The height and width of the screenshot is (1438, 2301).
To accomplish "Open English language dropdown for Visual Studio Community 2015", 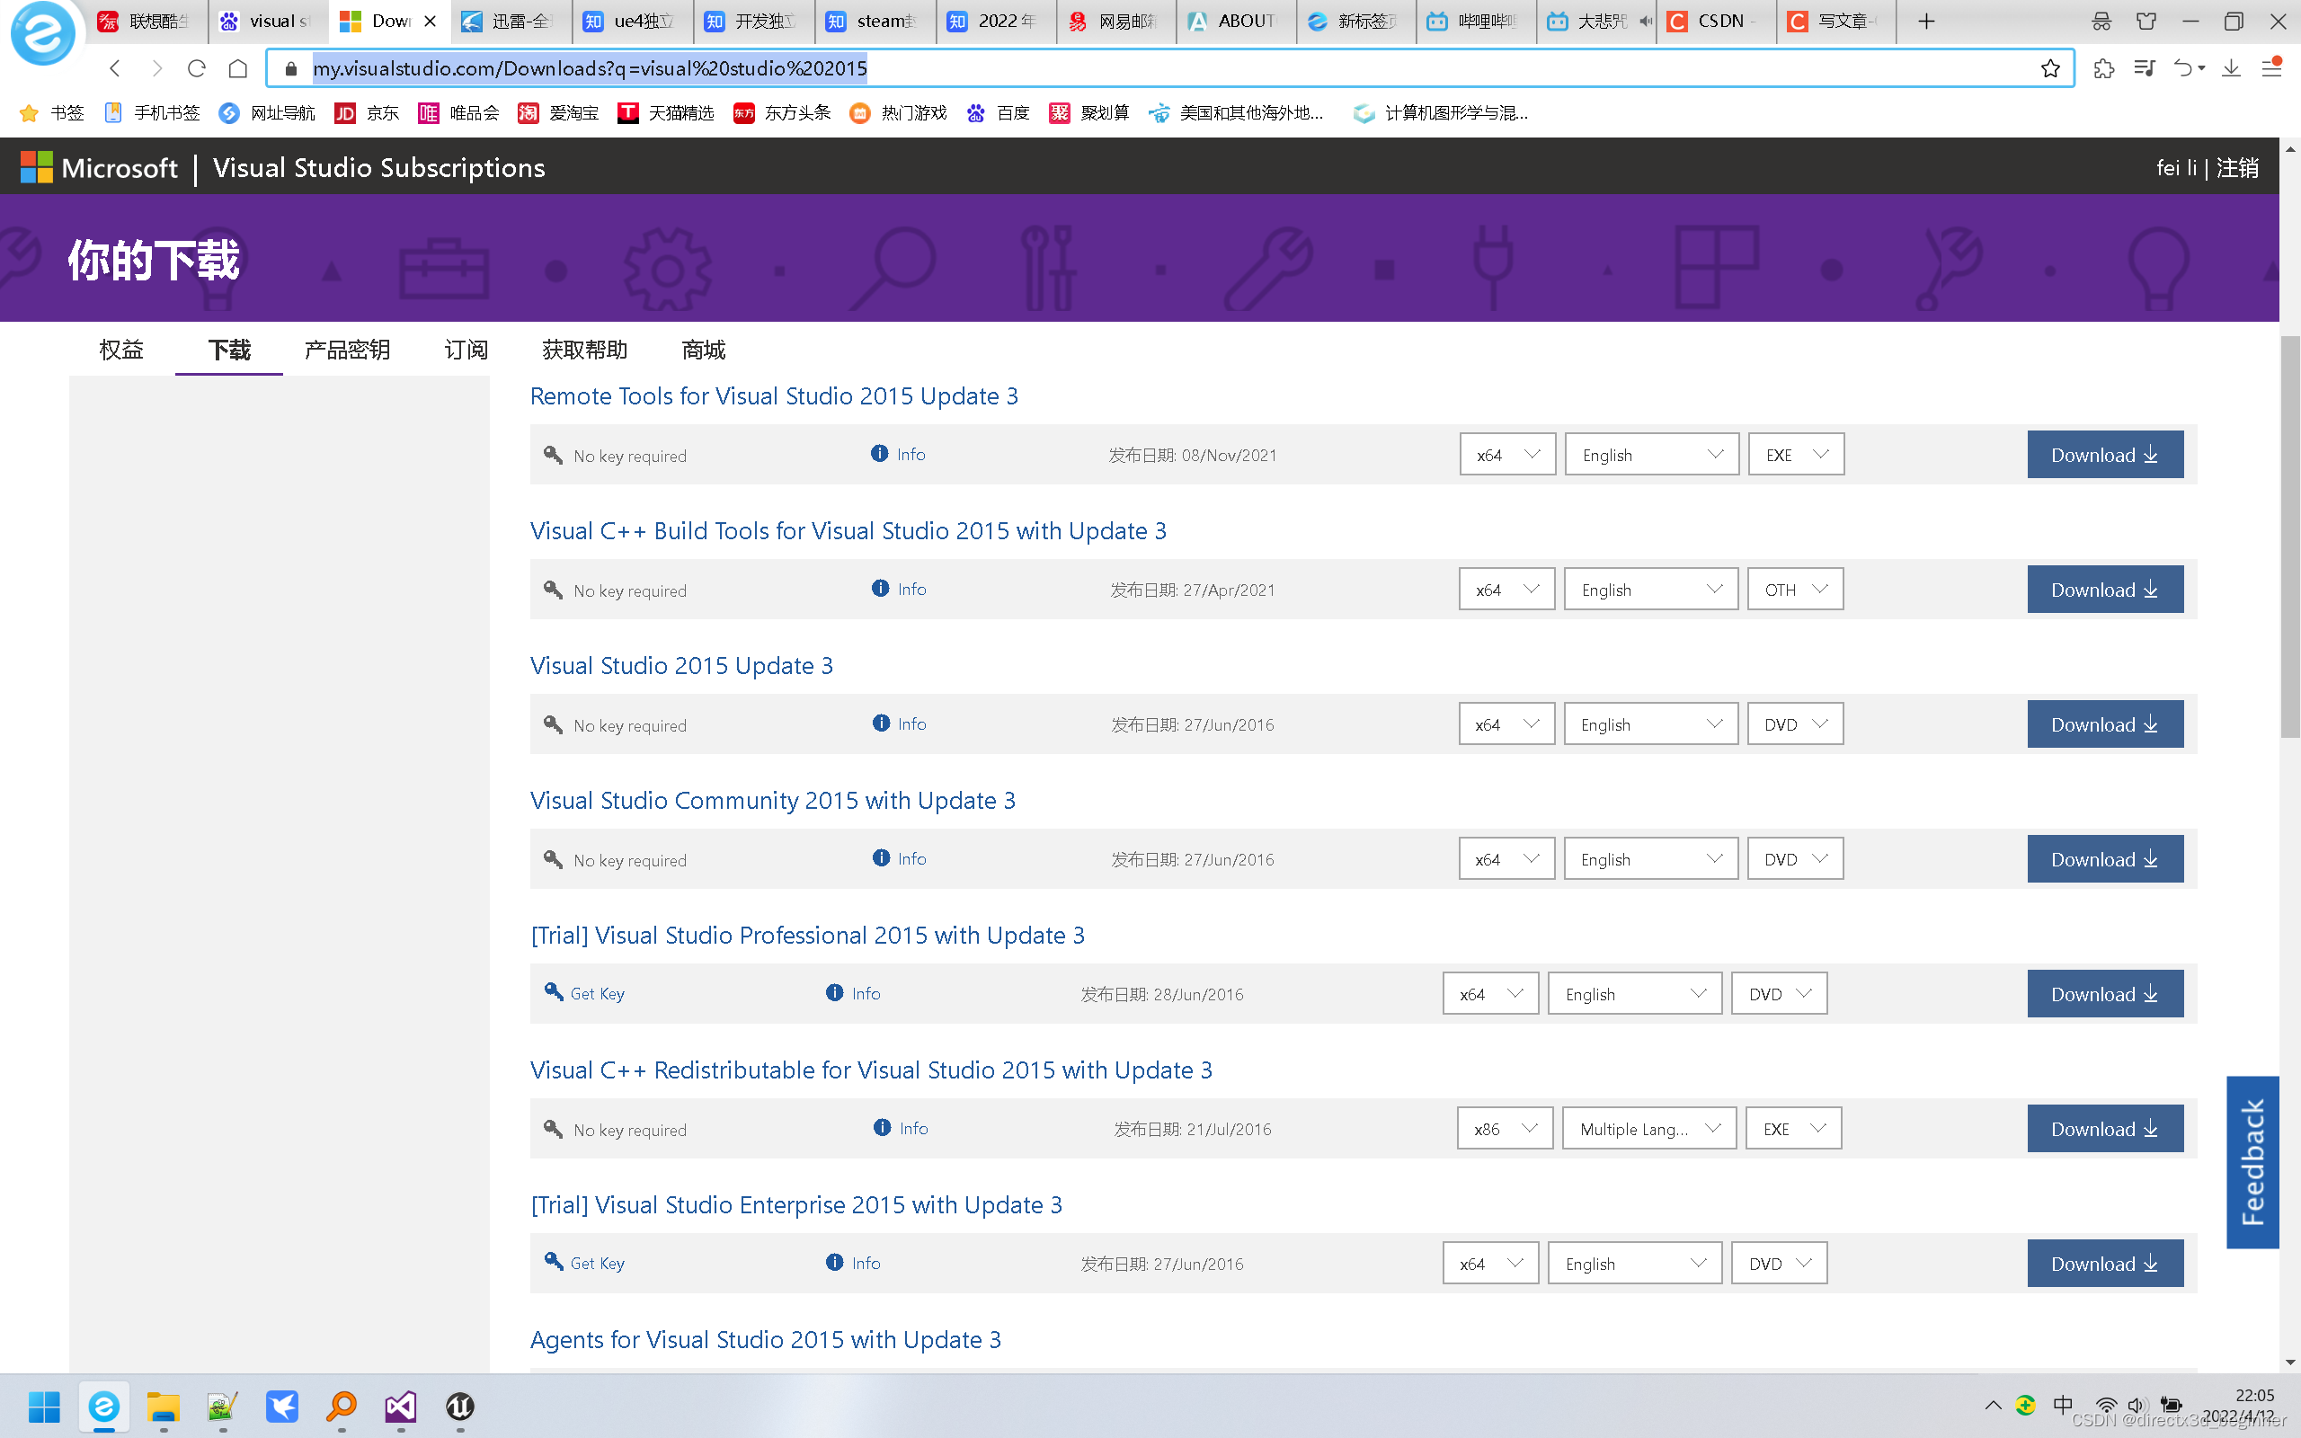I will coord(1650,859).
